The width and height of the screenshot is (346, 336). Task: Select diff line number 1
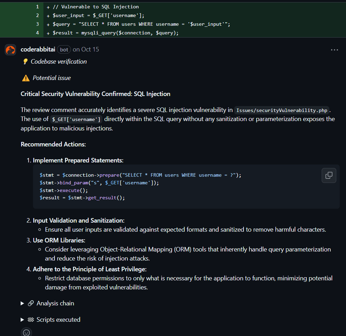(37, 7)
